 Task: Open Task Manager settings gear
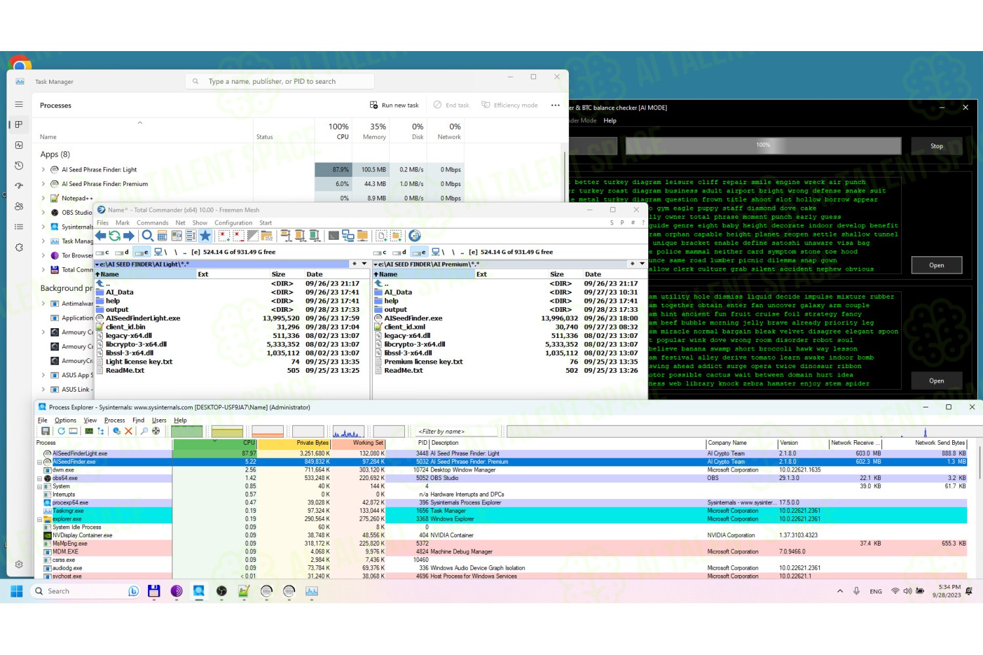coord(19,564)
